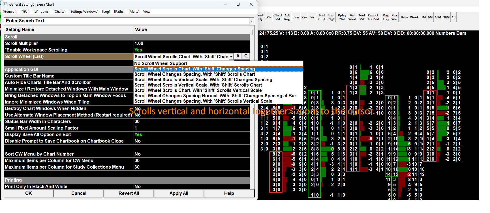This screenshot has height=213, width=490.
Task: Pick 'Scroll Wheel Scrolls Chart. With Shift Changes Spacing'
Action: 218,69
